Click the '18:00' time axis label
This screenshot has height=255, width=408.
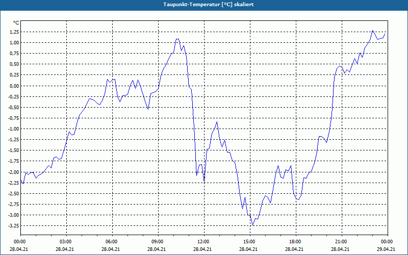[x=296, y=241]
